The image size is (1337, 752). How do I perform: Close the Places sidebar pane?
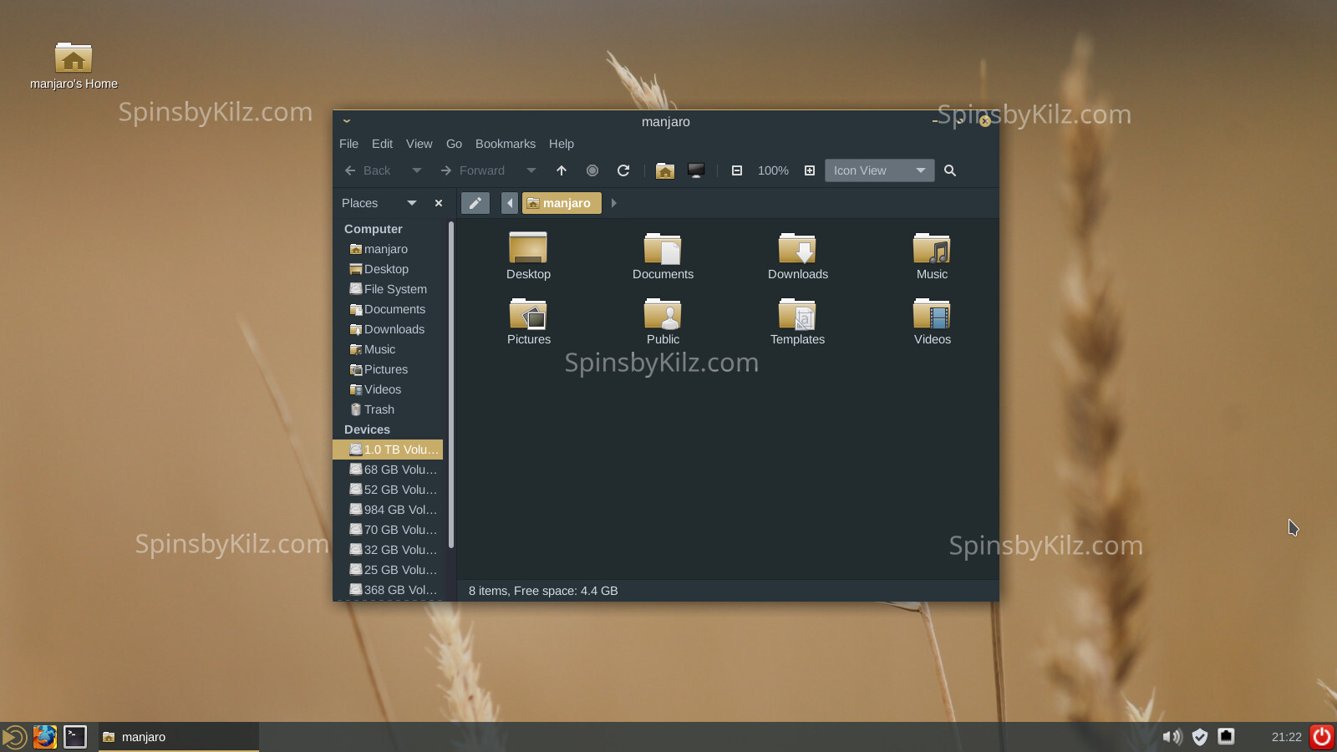click(x=439, y=203)
